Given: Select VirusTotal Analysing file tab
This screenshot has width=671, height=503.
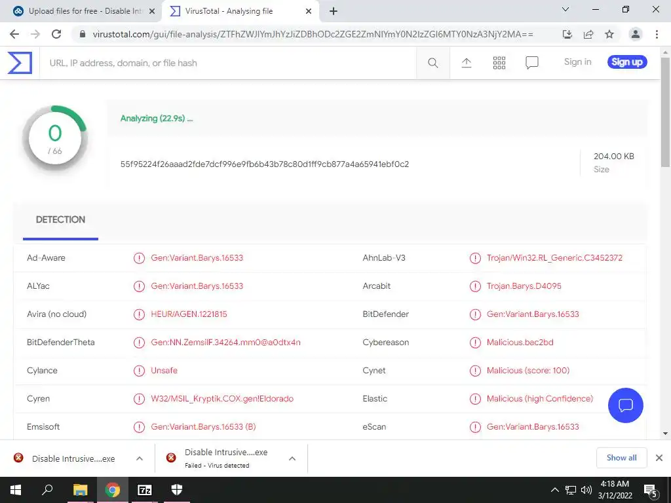Looking at the screenshot, I should click(x=240, y=11).
